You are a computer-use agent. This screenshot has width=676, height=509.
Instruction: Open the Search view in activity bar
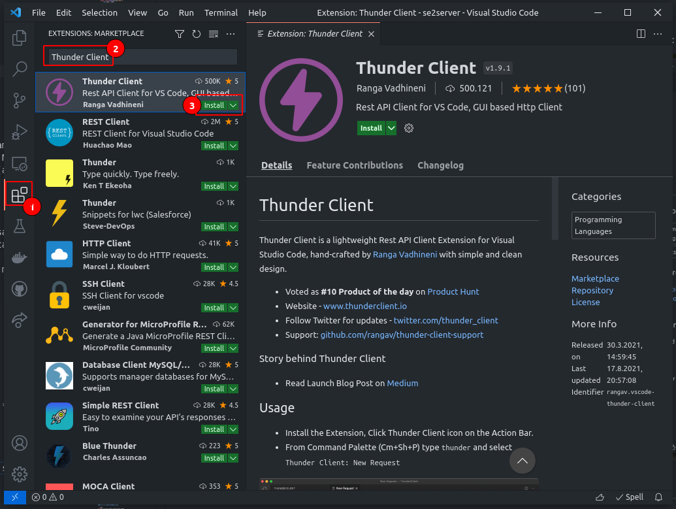19,69
